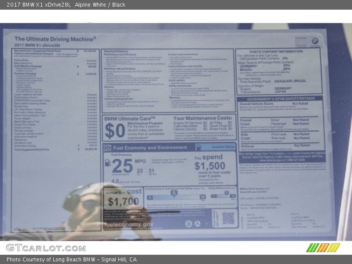Click the large '25' combined MPG number

[x=122, y=166]
